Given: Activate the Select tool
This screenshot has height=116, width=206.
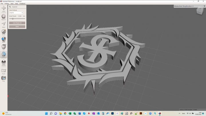Looking at the screenshot, I should (4, 25).
